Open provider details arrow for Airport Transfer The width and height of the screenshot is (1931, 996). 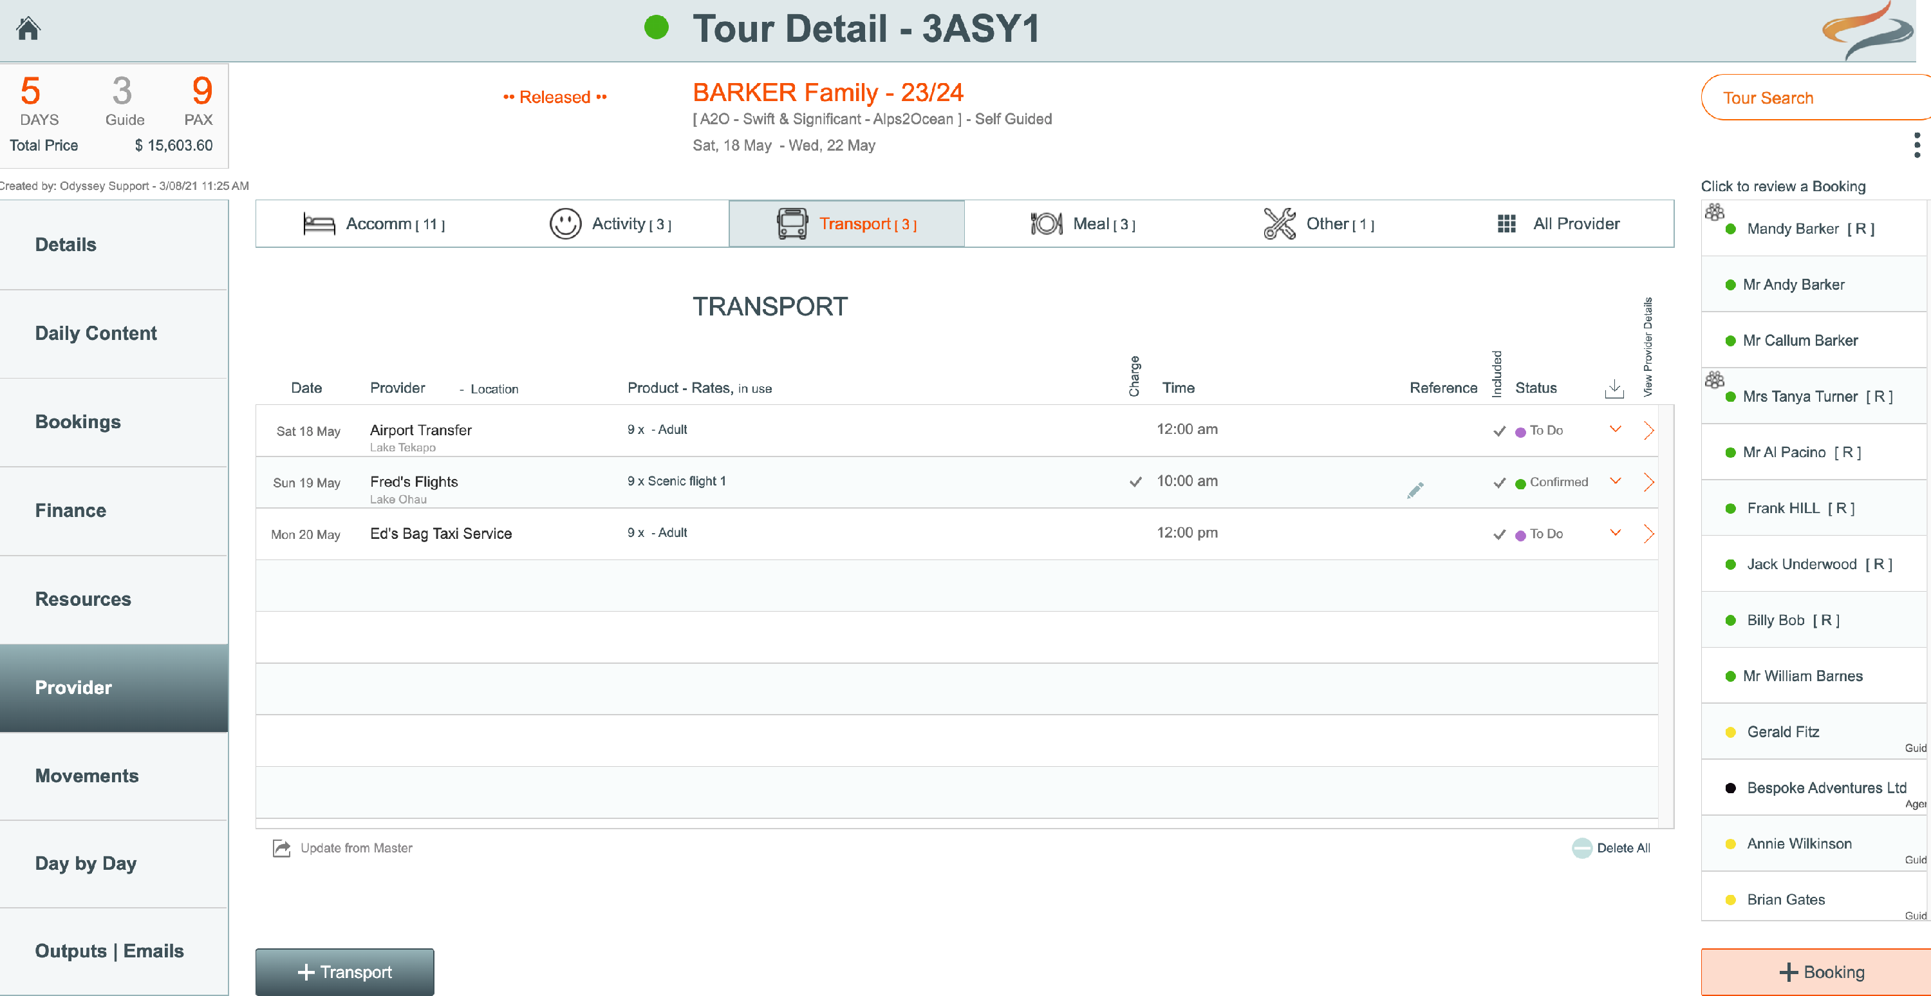(1648, 429)
